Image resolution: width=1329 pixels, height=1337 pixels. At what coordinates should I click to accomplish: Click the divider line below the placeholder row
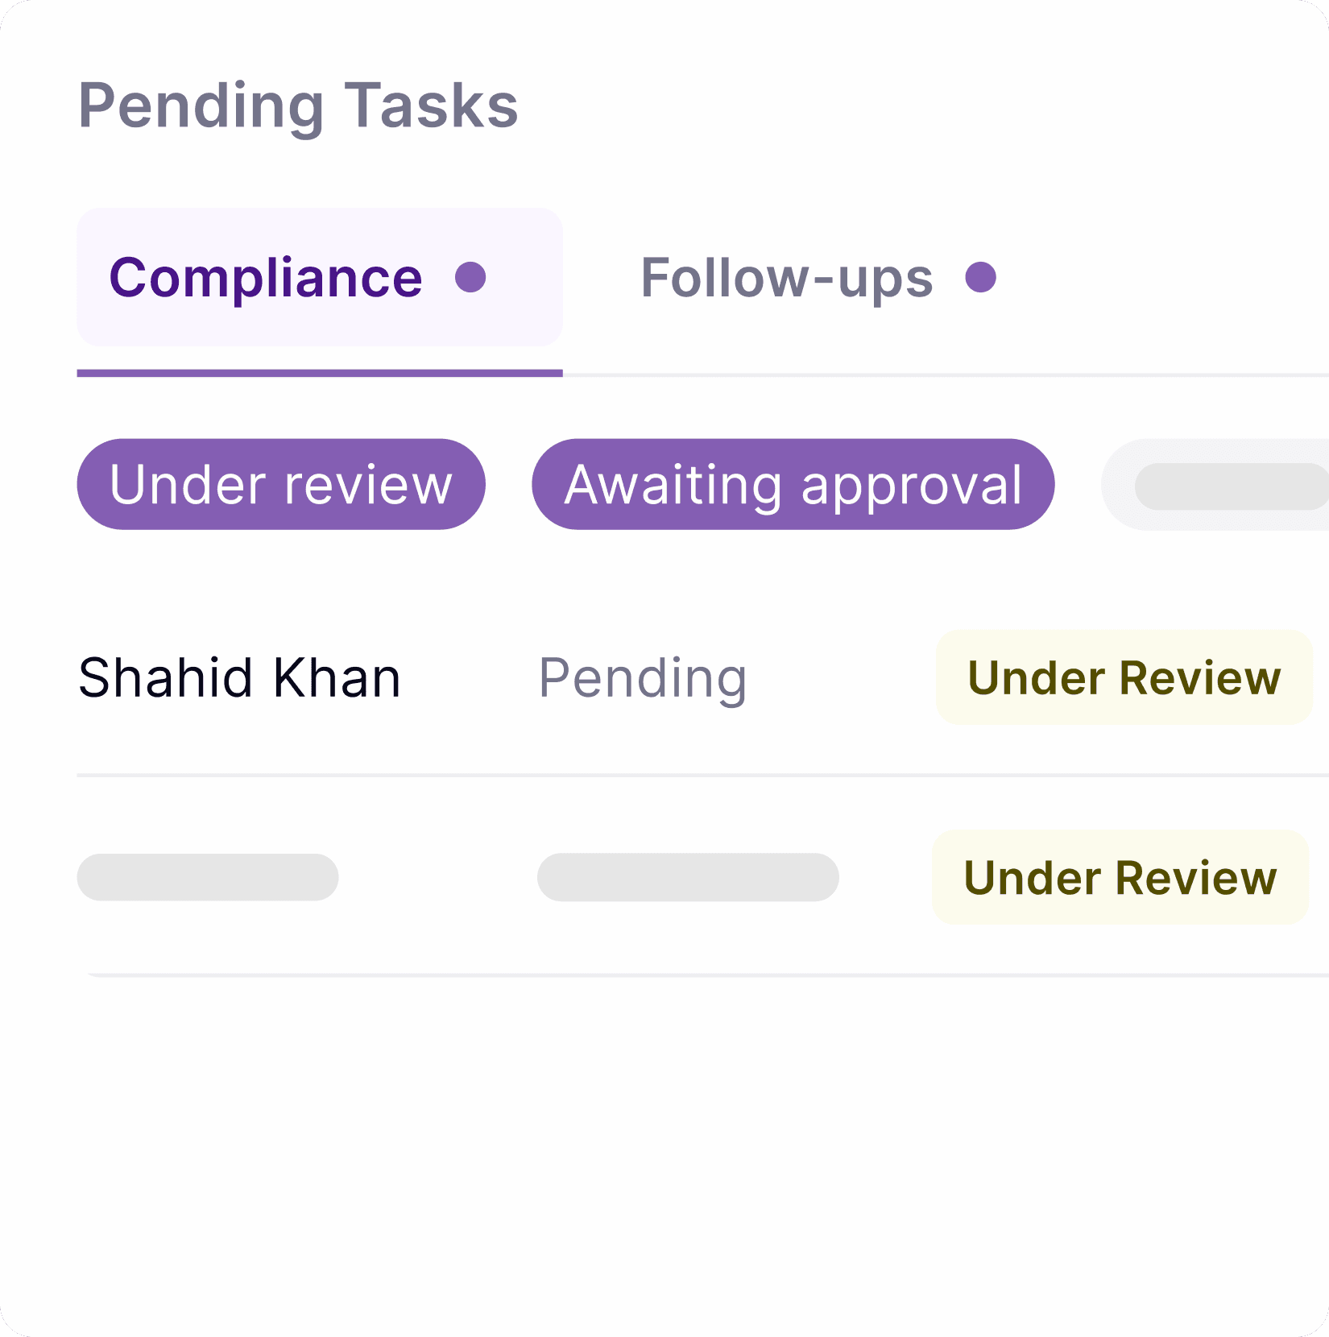tap(701, 975)
